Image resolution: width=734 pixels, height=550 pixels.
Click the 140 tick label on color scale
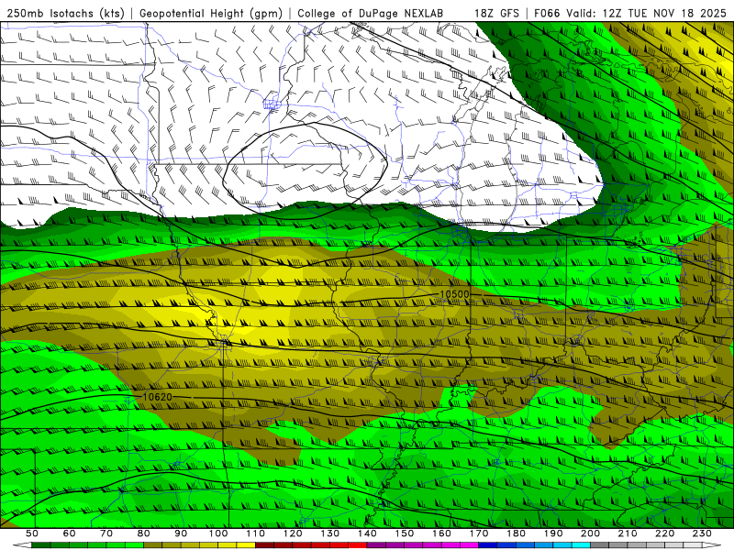pyautogui.click(x=368, y=533)
